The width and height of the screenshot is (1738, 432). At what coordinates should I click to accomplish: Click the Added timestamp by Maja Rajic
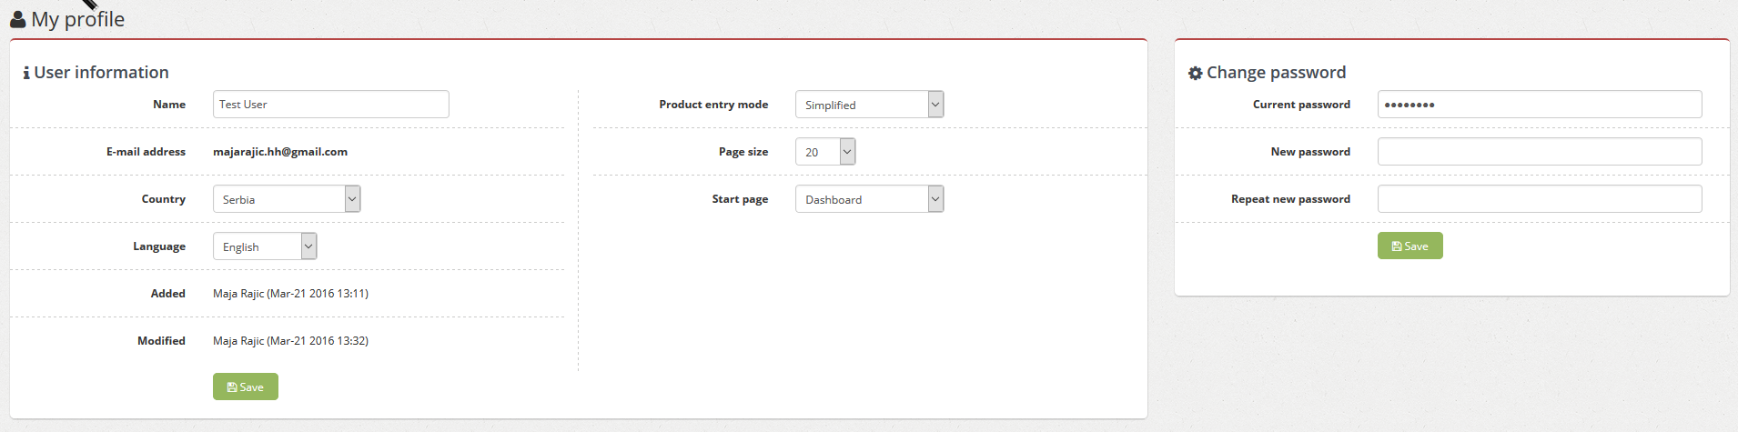(290, 294)
